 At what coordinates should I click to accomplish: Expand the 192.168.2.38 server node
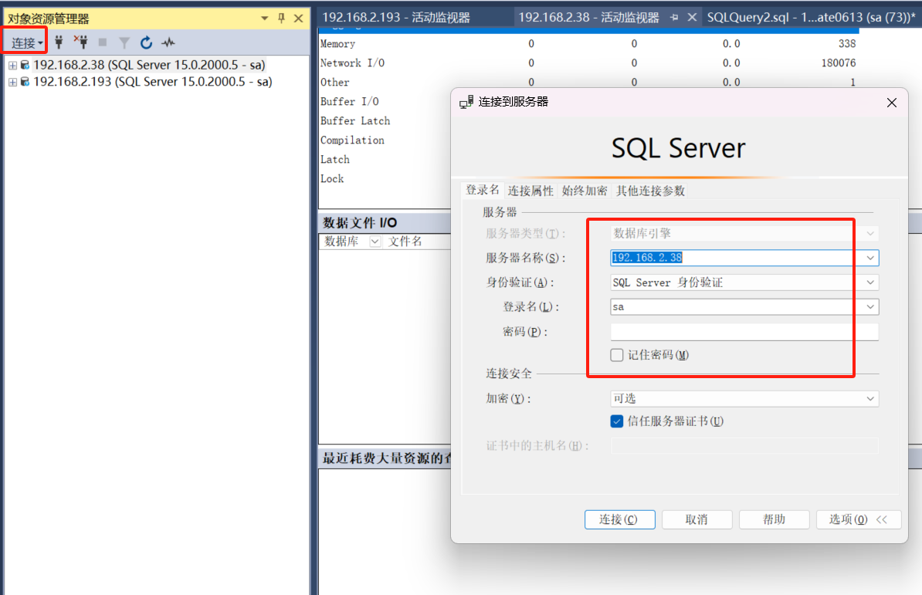tap(12, 65)
